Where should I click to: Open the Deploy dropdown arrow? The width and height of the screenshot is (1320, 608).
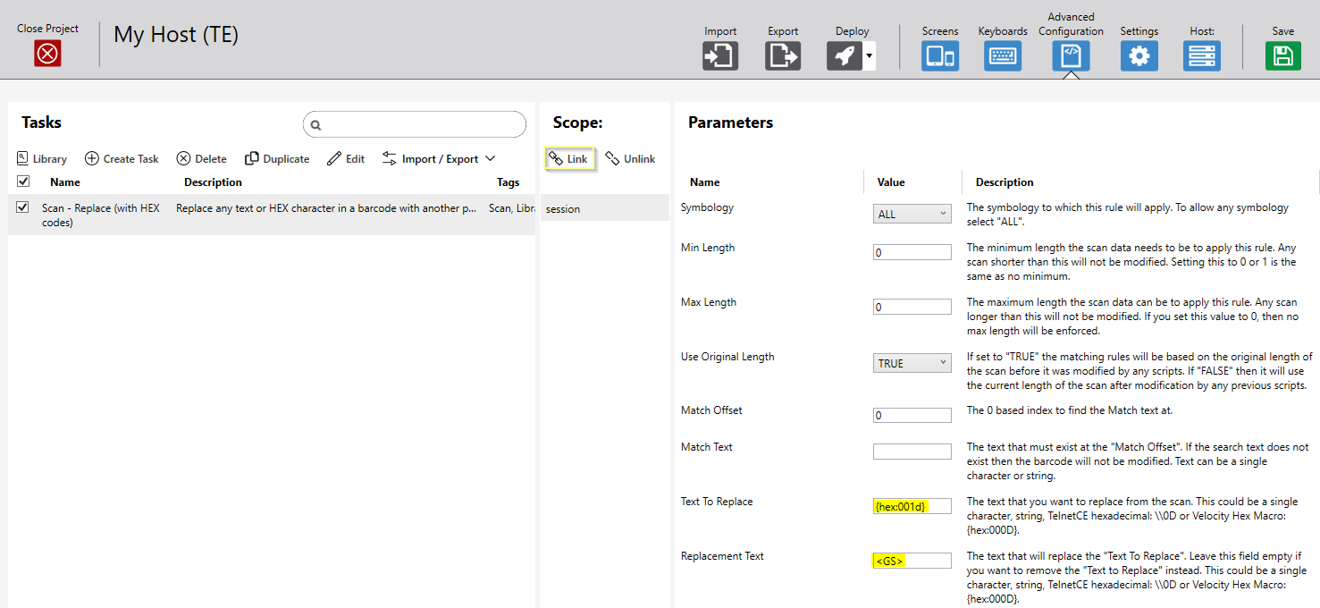[869, 56]
